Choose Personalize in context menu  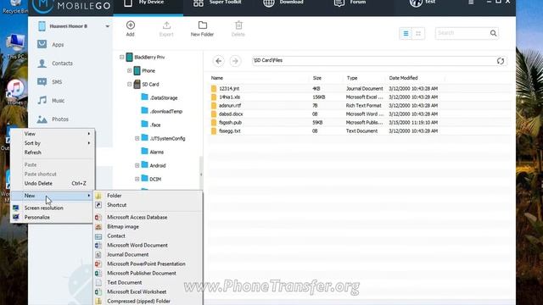pyautogui.click(x=53, y=218)
